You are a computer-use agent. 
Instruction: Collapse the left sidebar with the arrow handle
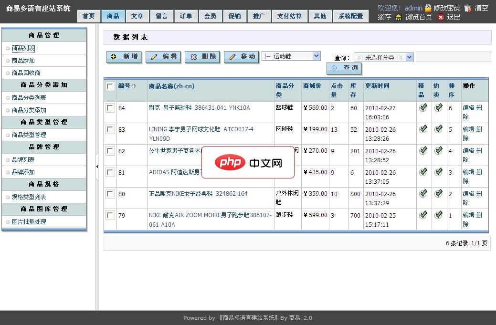pyautogui.click(x=98, y=167)
